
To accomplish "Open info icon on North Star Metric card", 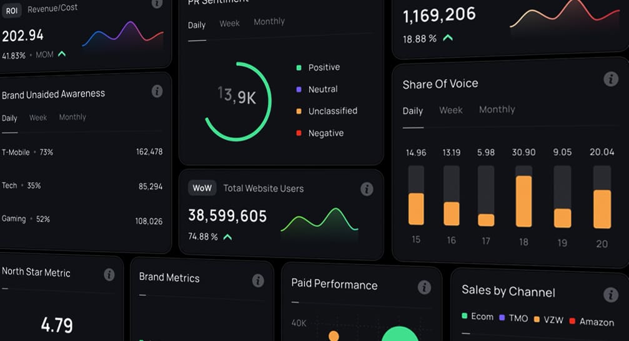I will pyautogui.click(x=109, y=274).
